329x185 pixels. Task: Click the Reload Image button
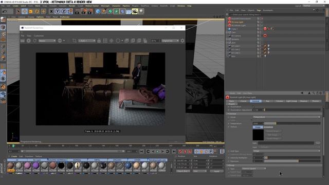[273, 131]
